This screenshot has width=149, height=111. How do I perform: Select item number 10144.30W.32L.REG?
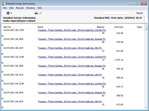pyautogui.click(x=13, y=66)
